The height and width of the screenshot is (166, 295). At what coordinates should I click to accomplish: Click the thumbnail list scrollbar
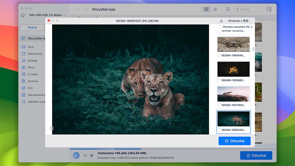pos(253,49)
